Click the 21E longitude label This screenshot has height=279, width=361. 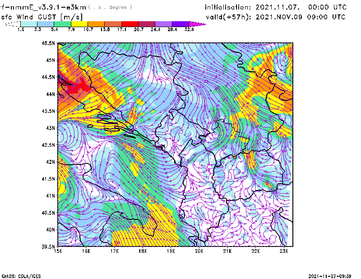(227, 251)
